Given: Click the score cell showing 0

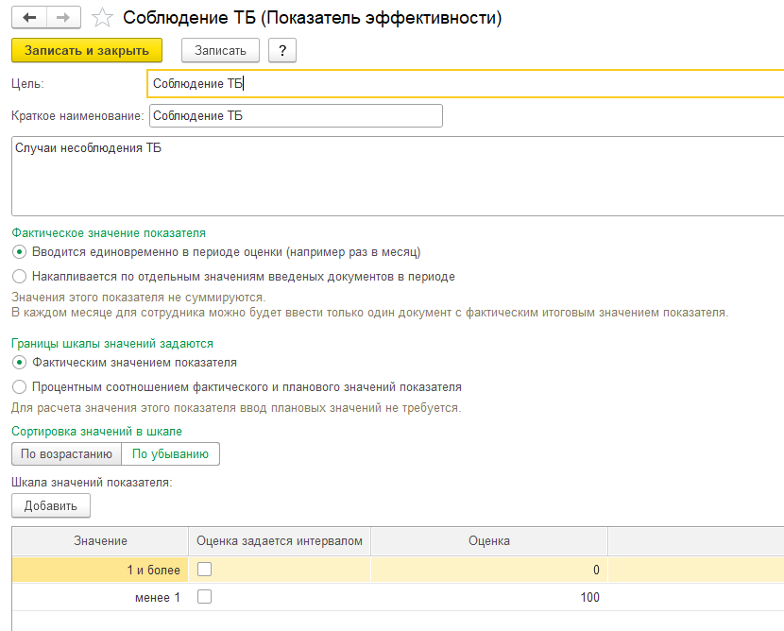Looking at the screenshot, I should [x=489, y=570].
